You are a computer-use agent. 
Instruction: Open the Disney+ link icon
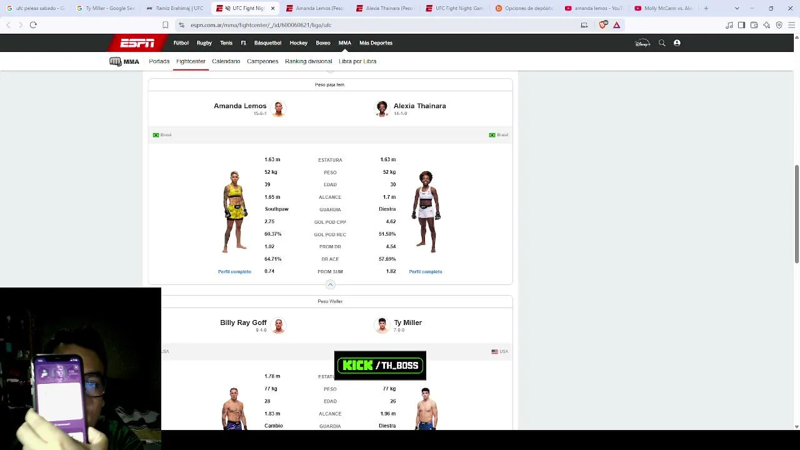[642, 43]
